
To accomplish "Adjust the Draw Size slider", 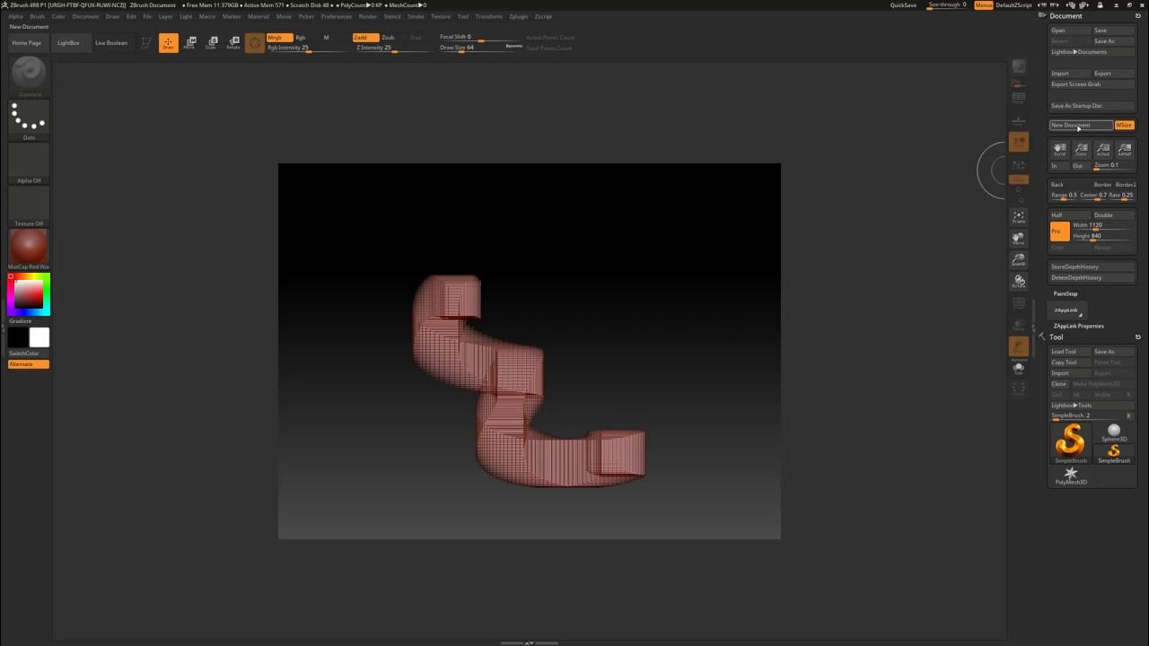I will pyautogui.click(x=480, y=48).
